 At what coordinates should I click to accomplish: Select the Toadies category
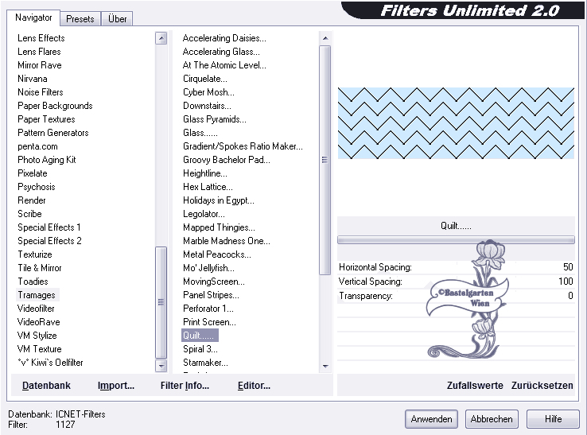click(33, 282)
